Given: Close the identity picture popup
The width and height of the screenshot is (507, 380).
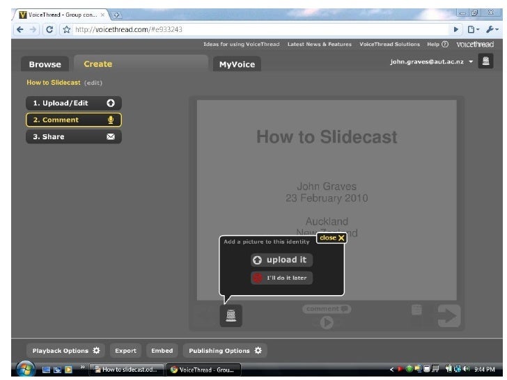Looking at the screenshot, I should (x=331, y=238).
